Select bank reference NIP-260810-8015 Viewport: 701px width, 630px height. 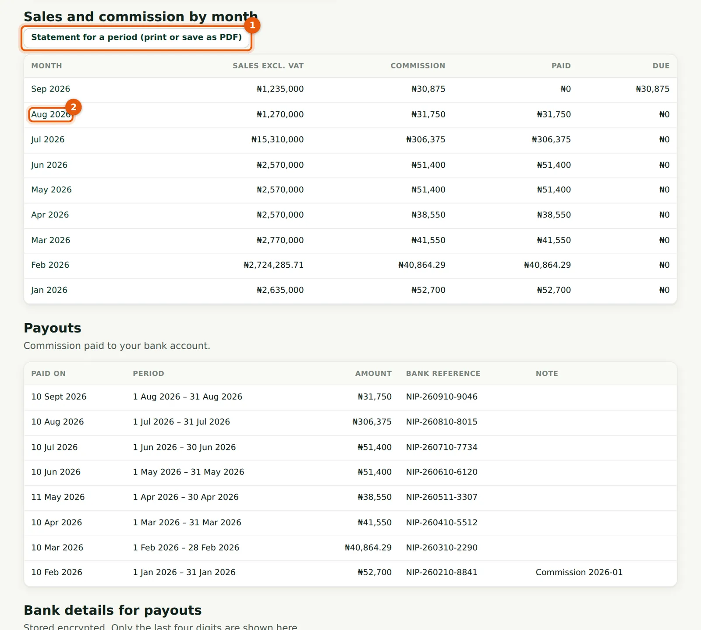point(442,422)
